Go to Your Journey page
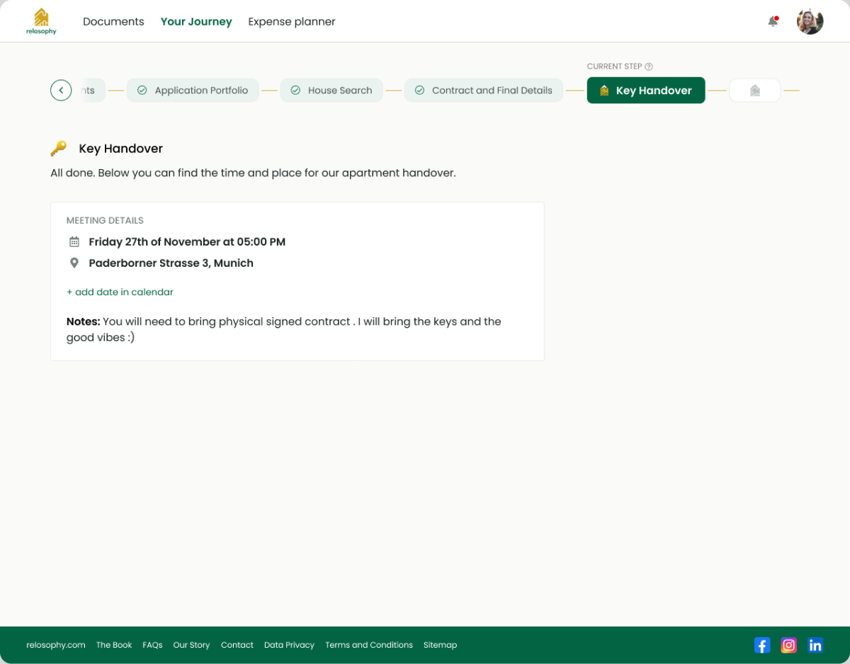 196,22
